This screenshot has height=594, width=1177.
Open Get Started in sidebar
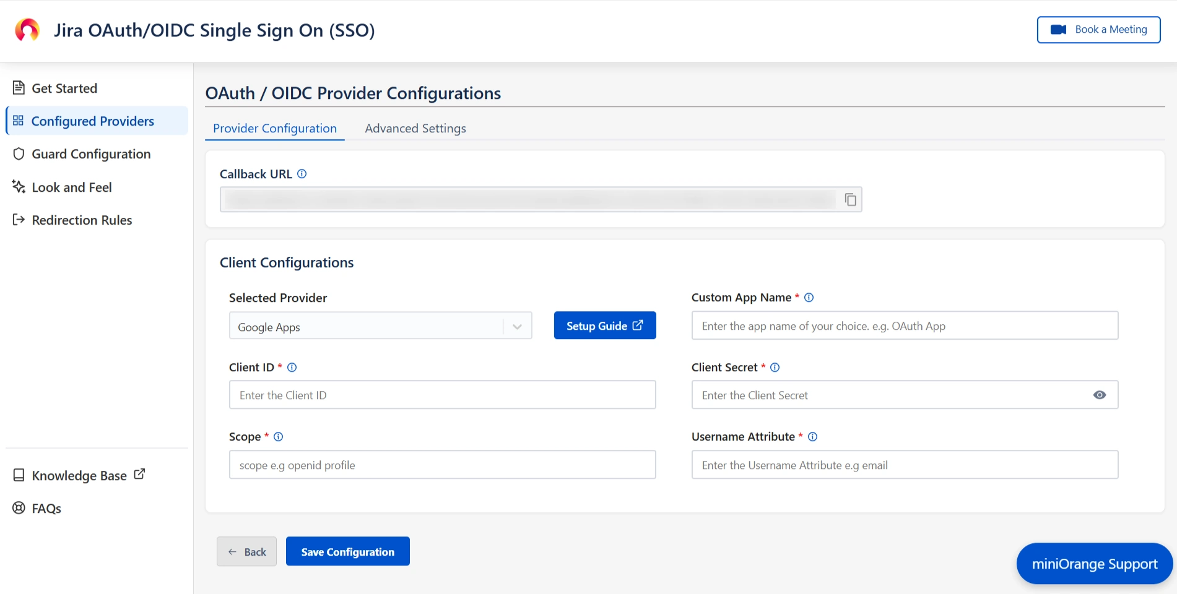pyautogui.click(x=97, y=88)
